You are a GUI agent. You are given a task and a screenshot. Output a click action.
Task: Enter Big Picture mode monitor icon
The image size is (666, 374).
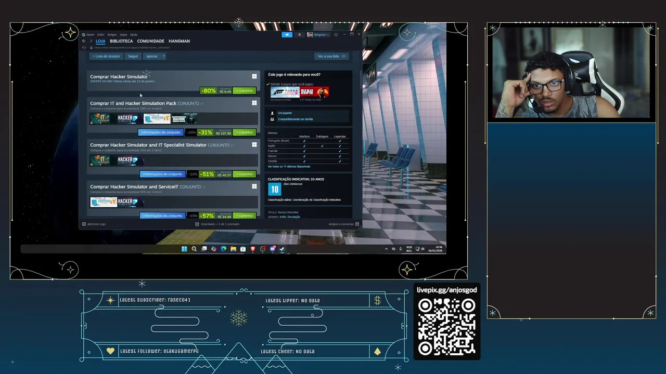336,35
